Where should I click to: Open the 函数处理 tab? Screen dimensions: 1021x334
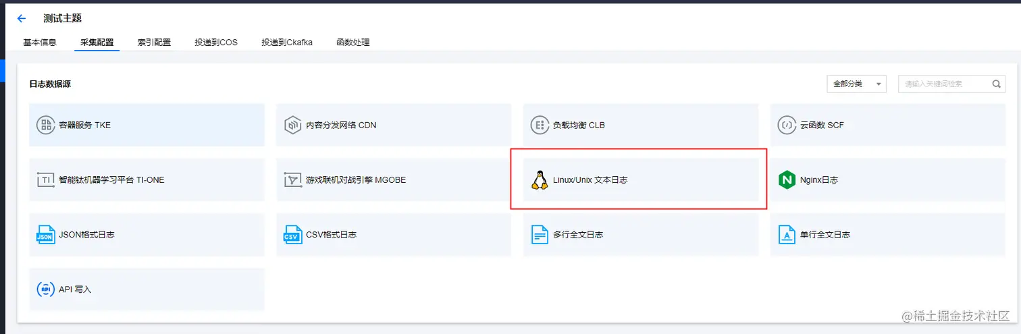point(353,43)
